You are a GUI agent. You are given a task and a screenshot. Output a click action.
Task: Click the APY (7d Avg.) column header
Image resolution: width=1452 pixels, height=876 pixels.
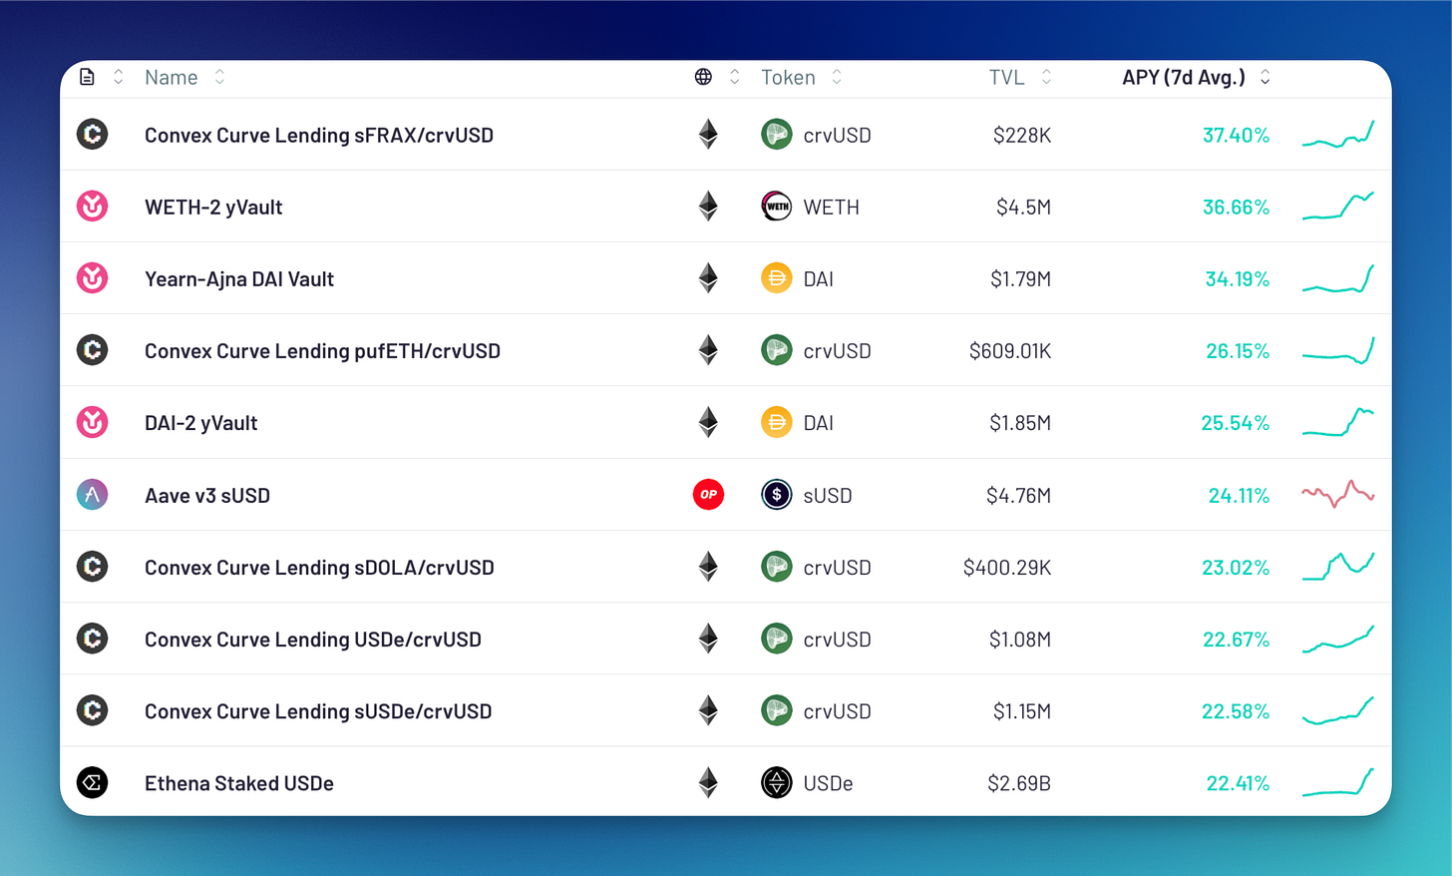1184,78
